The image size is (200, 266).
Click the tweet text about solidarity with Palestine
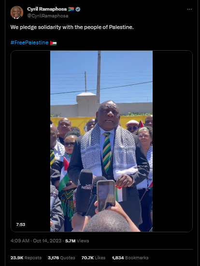(72, 27)
